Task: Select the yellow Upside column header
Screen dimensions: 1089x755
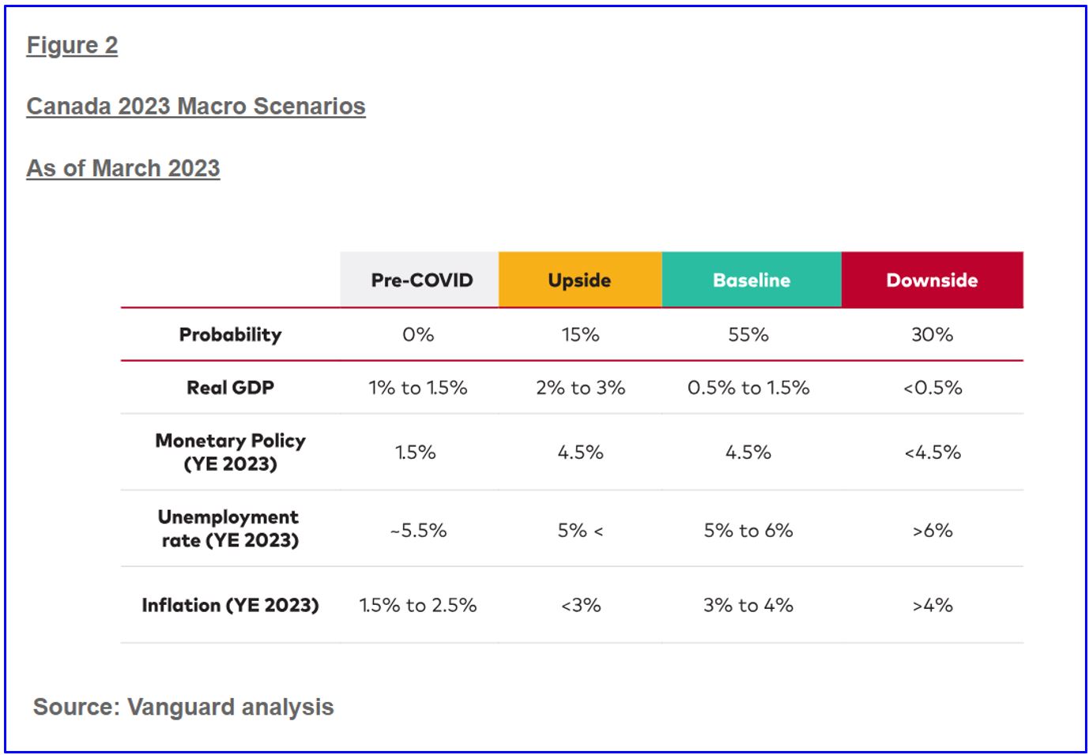Action: [x=579, y=280]
